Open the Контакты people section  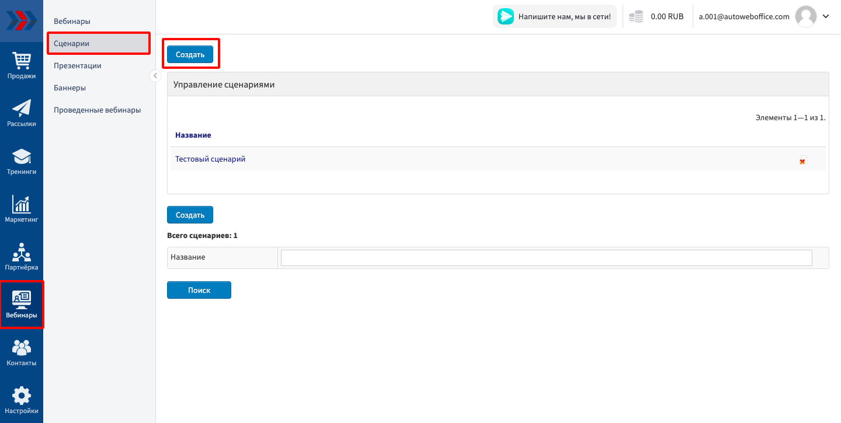pos(22,352)
